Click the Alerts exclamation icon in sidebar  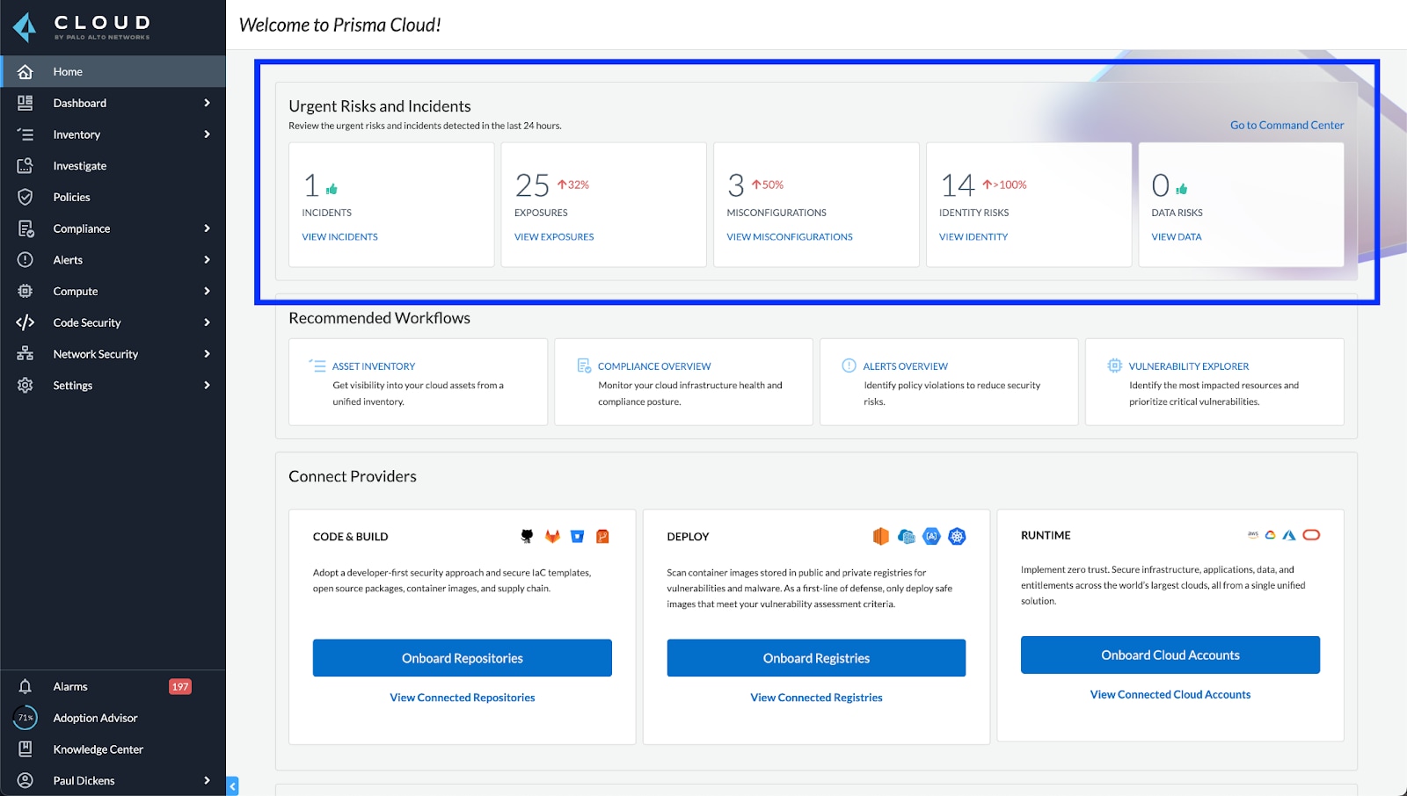(26, 260)
